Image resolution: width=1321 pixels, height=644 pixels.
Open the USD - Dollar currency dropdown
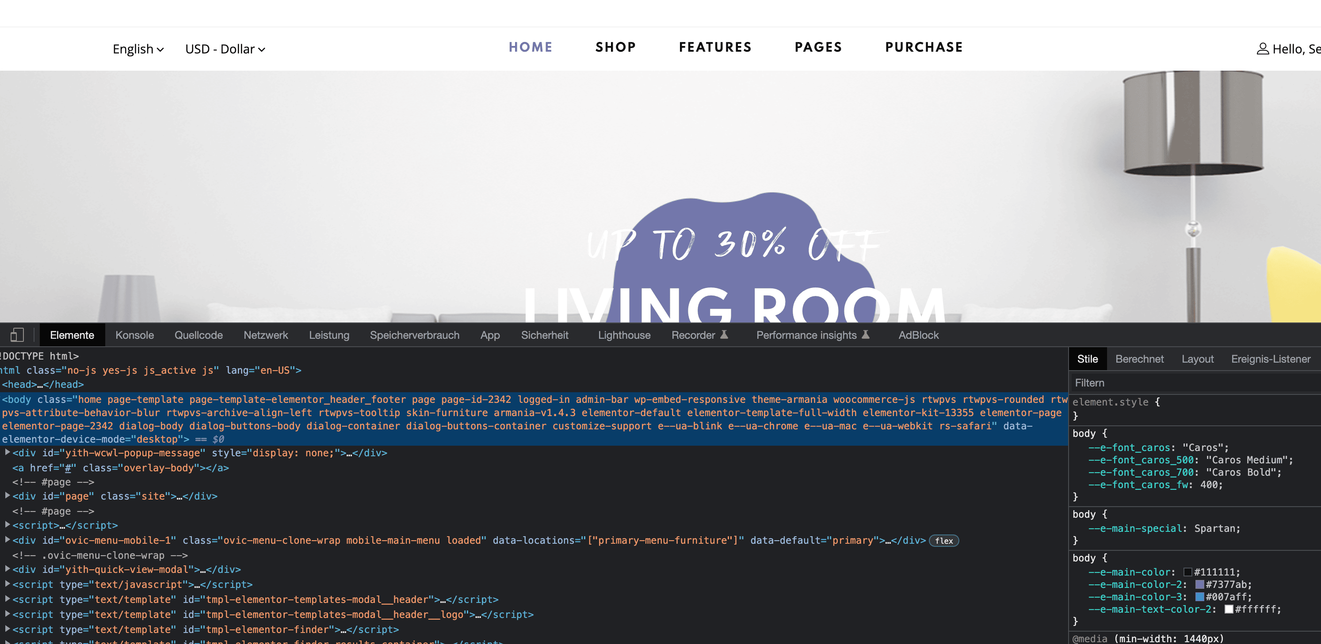point(225,49)
